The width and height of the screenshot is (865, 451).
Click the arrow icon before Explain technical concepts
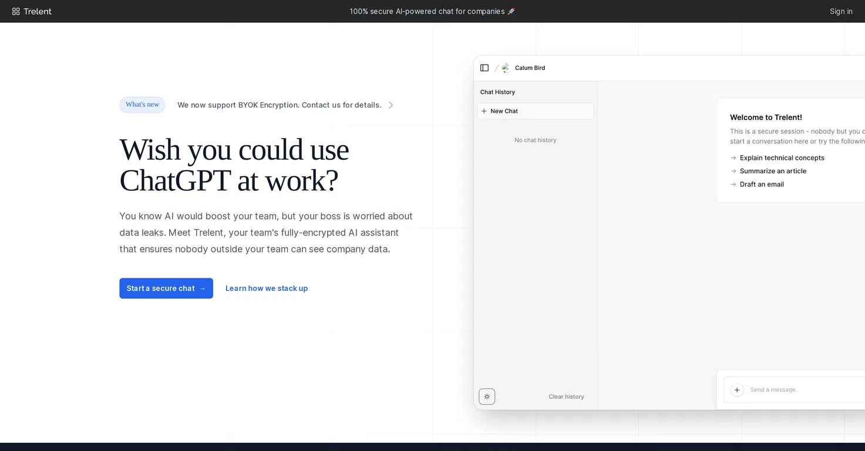click(x=733, y=158)
